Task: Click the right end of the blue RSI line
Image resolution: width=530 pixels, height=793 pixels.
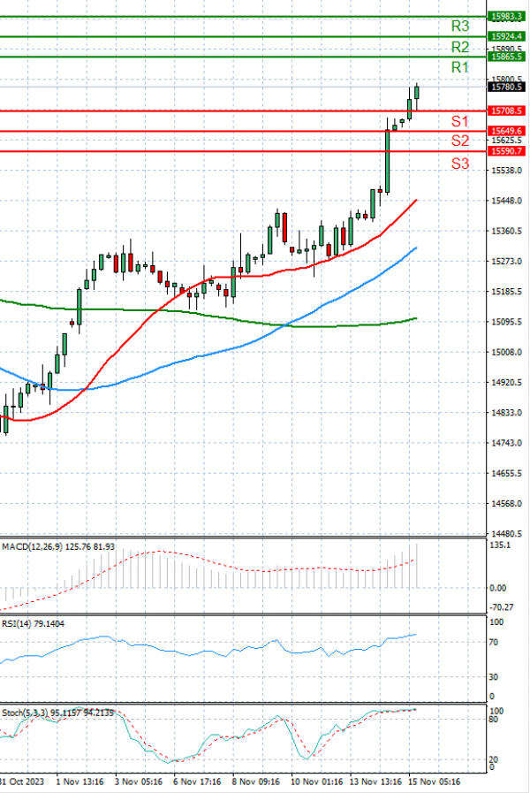Action: tap(415, 634)
